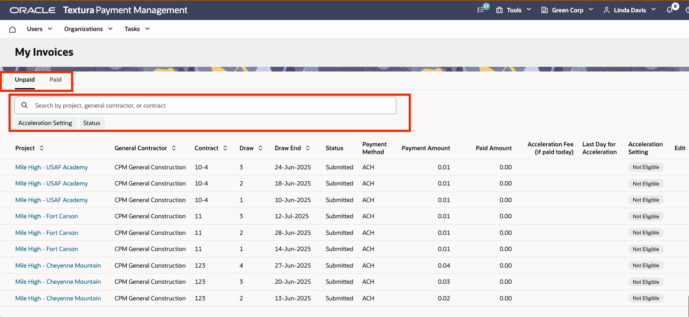Open Mile High - Fort Carson dated 14-Jun-2025
This screenshot has height=317, width=689.
coord(46,249)
